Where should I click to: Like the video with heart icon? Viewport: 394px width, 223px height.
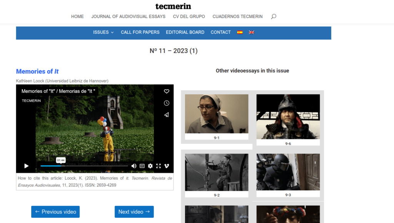tap(166, 91)
